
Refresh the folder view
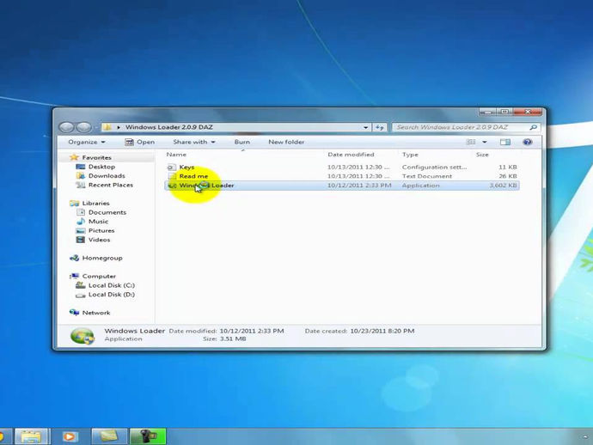(x=379, y=127)
